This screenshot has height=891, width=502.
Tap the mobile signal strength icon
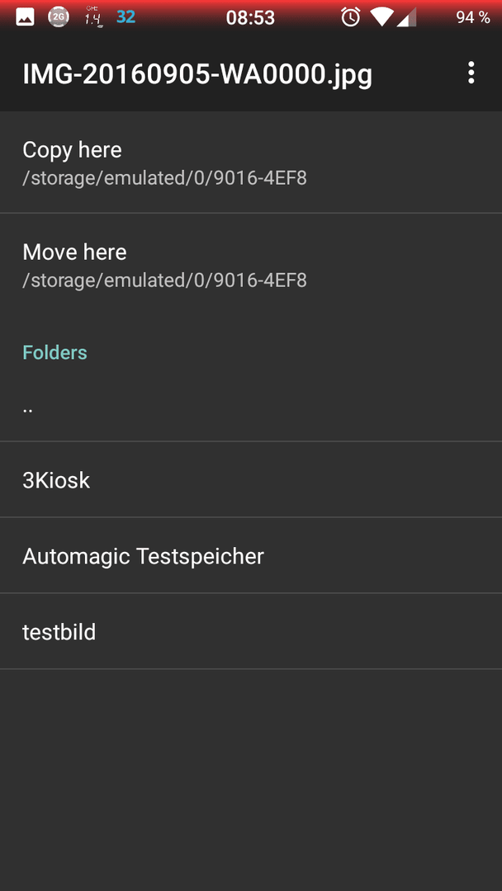406,17
